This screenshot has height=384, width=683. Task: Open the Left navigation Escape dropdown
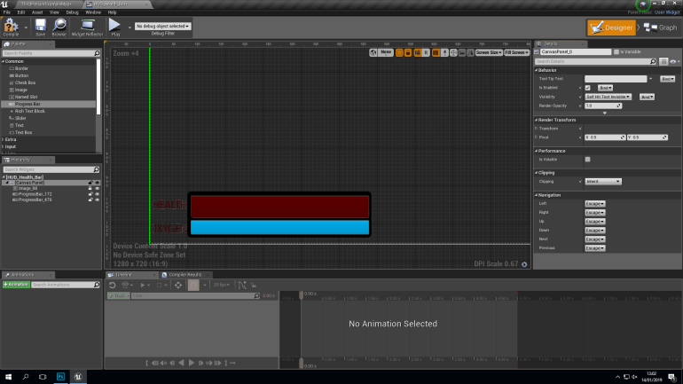coord(595,204)
